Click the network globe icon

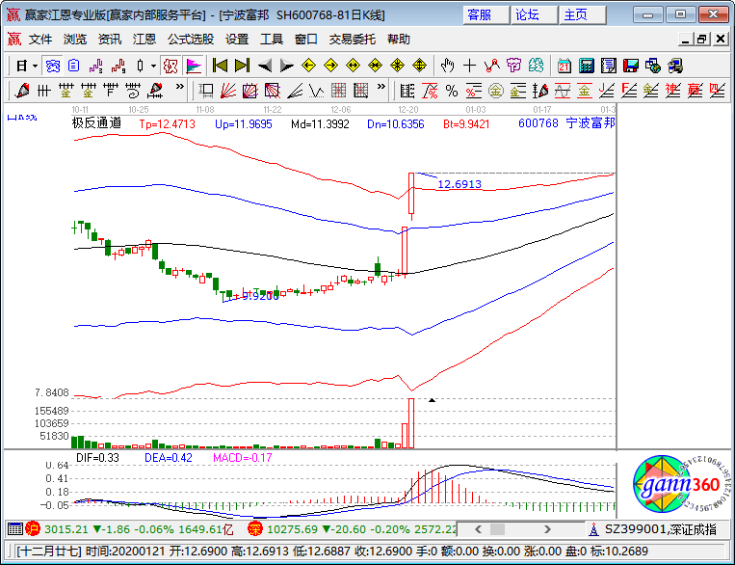tap(653, 66)
